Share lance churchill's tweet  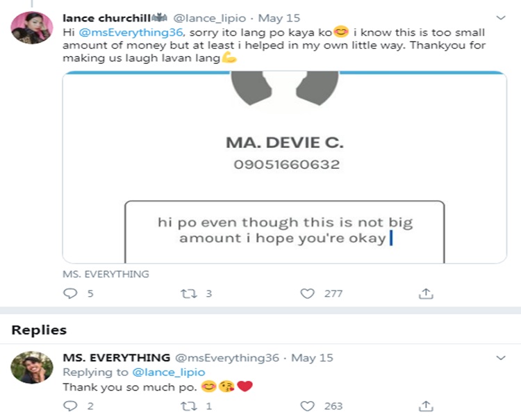pos(426,293)
